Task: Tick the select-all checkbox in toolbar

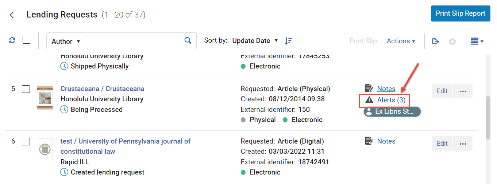Action: coord(26,40)
